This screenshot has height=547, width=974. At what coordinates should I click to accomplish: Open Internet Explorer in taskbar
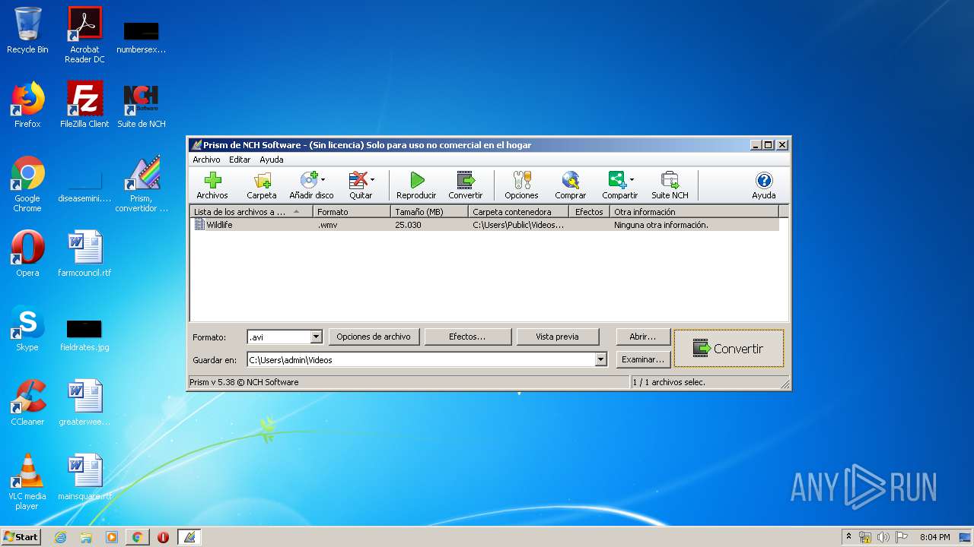[x=60, y=536]
